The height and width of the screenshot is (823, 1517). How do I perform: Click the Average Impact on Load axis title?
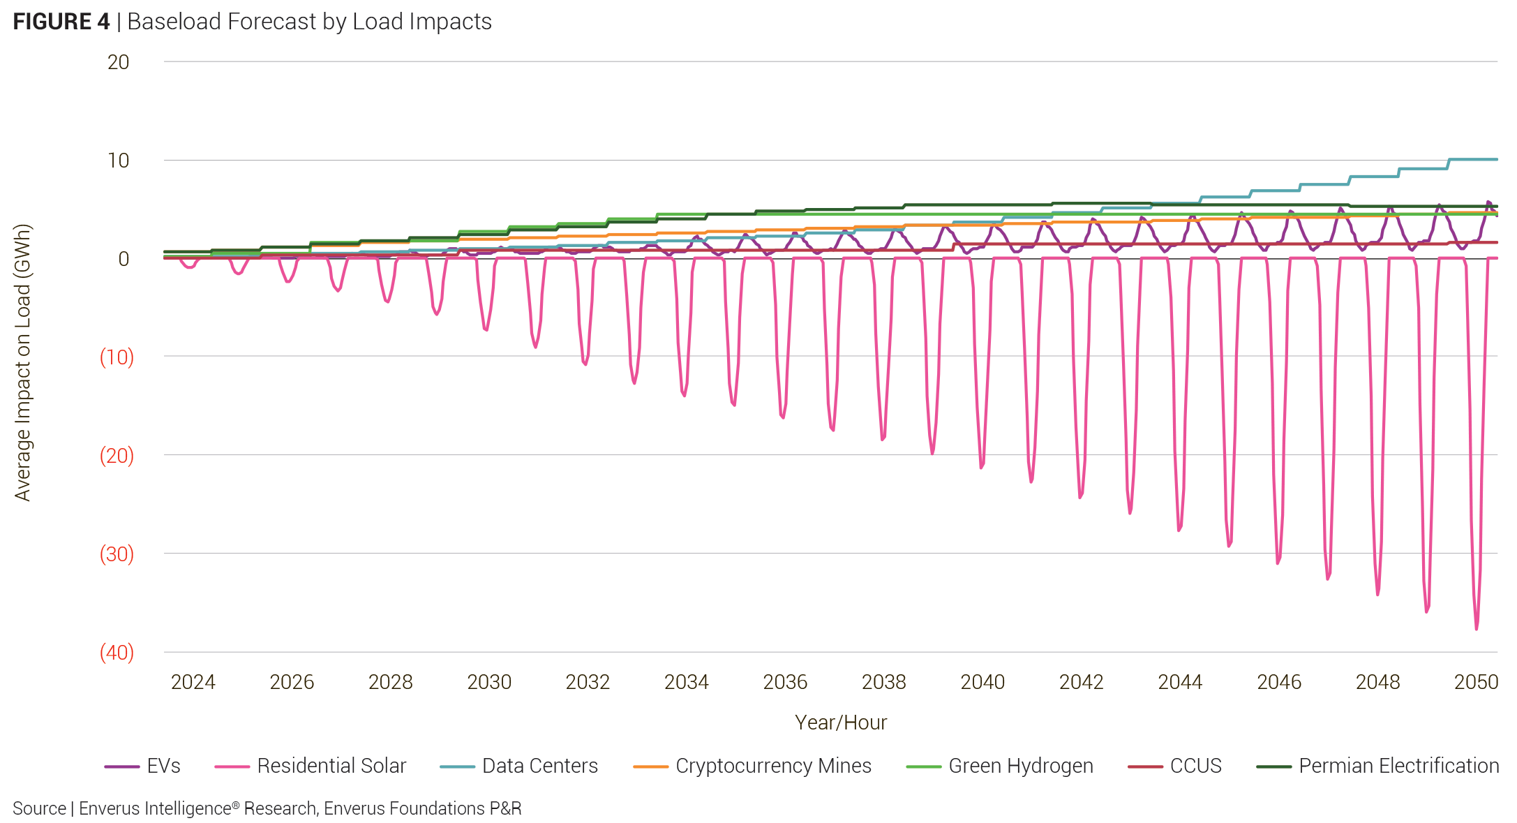pyautogui.click(x=22, y=362)
